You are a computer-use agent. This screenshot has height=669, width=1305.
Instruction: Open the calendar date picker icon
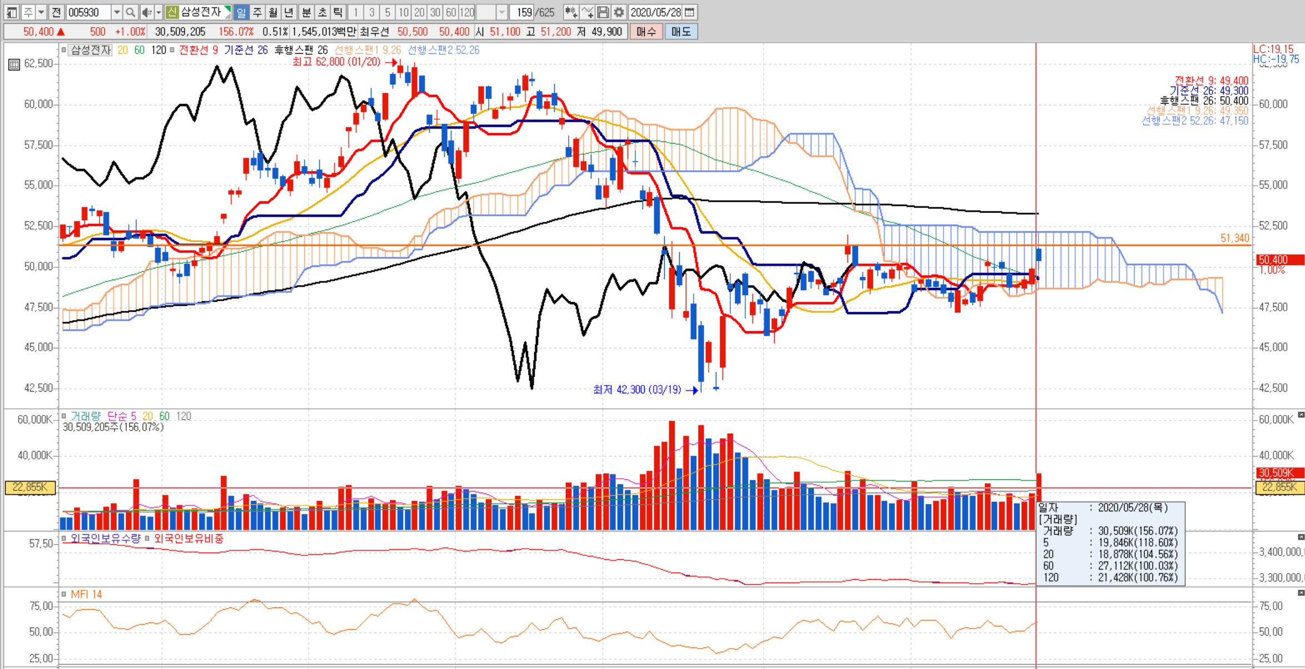tap(690, 12)
